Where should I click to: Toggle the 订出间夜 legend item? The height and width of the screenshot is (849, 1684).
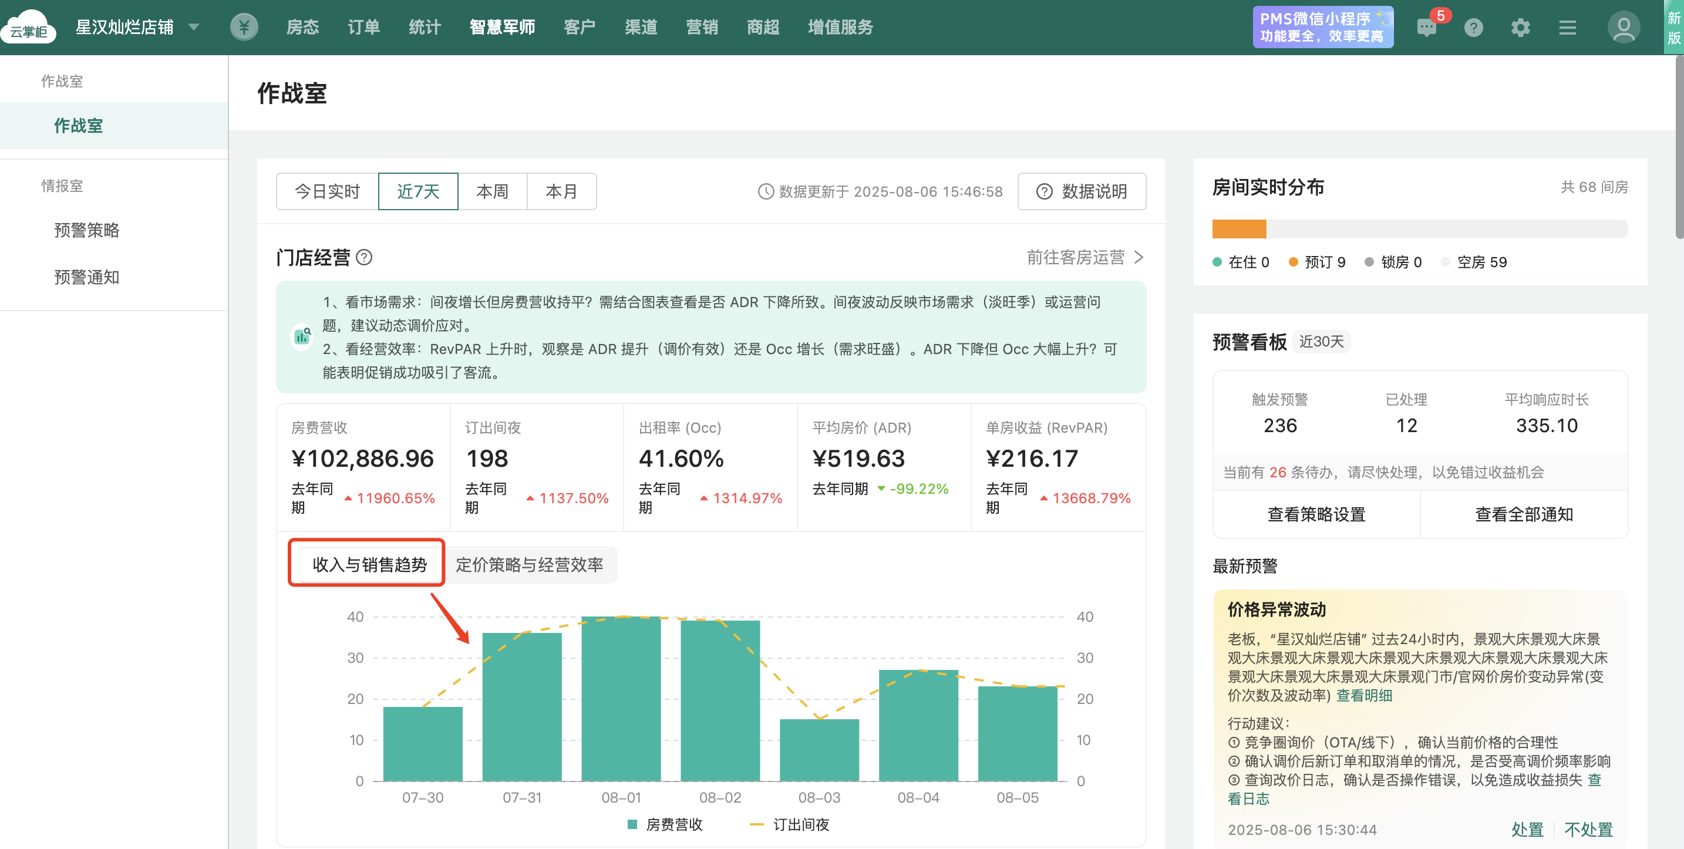(790, 825)
